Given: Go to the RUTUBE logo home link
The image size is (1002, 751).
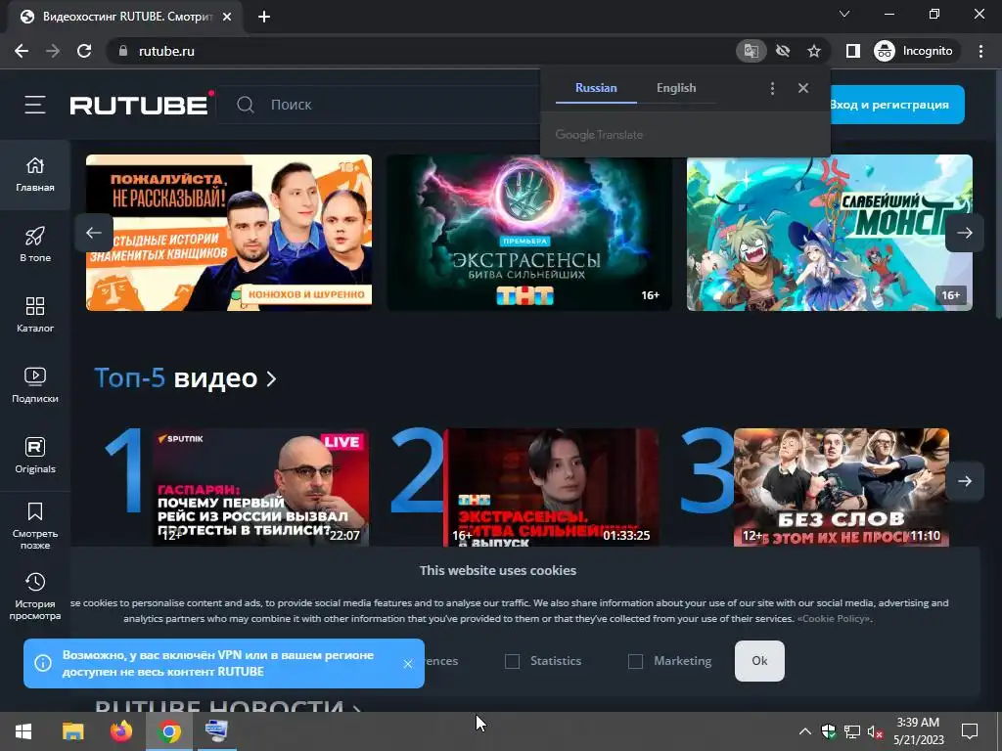Looking at the screenshot, I should pos(141,104).
